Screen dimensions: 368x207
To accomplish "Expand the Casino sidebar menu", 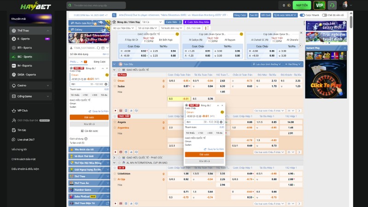I will 31,86.
